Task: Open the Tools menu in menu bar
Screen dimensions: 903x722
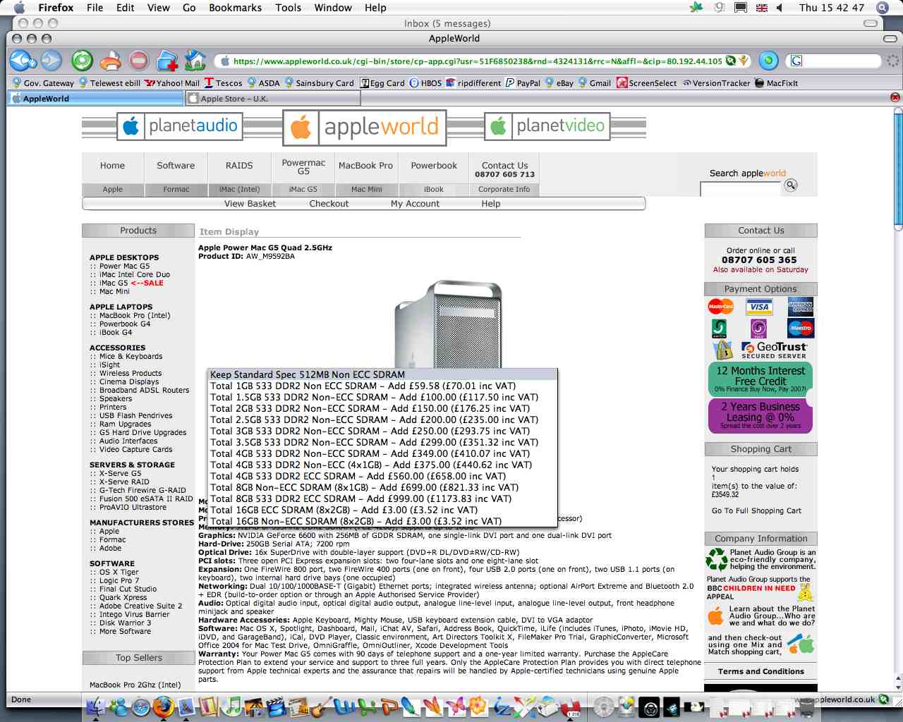Action: point(288,8)
